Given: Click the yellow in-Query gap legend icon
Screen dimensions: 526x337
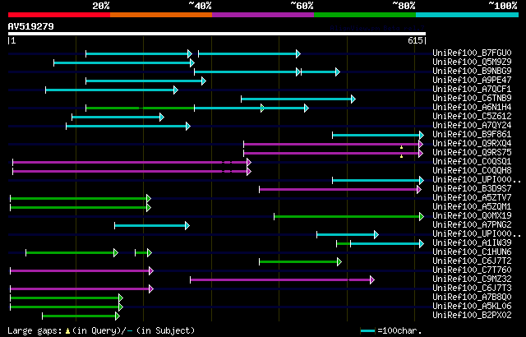Looking at the screenshot, I should click(x=67, y=331).
